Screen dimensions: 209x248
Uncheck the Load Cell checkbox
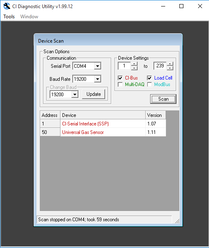(149, 78)
